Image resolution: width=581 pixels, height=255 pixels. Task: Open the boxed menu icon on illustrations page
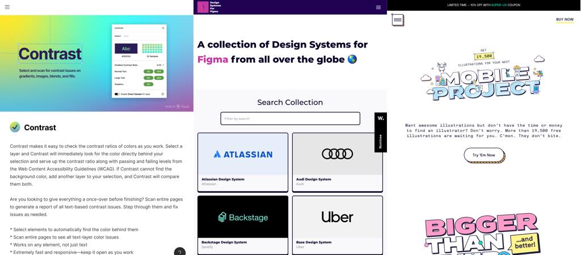point(398,20)
